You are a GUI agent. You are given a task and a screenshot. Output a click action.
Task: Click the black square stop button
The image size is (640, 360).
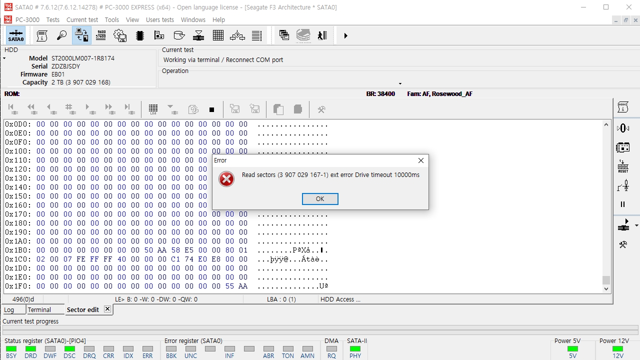211,109
